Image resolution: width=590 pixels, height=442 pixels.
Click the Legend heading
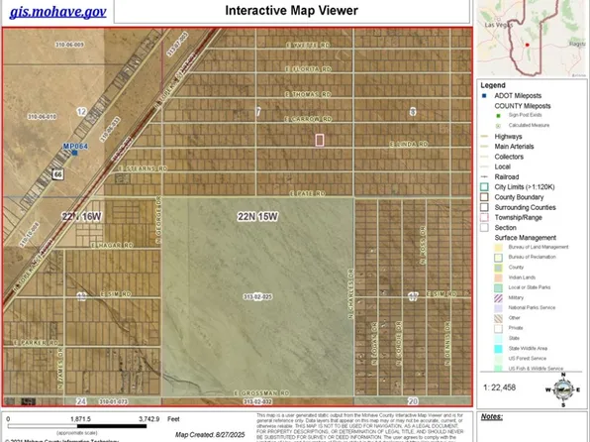(x=493, y=85)
